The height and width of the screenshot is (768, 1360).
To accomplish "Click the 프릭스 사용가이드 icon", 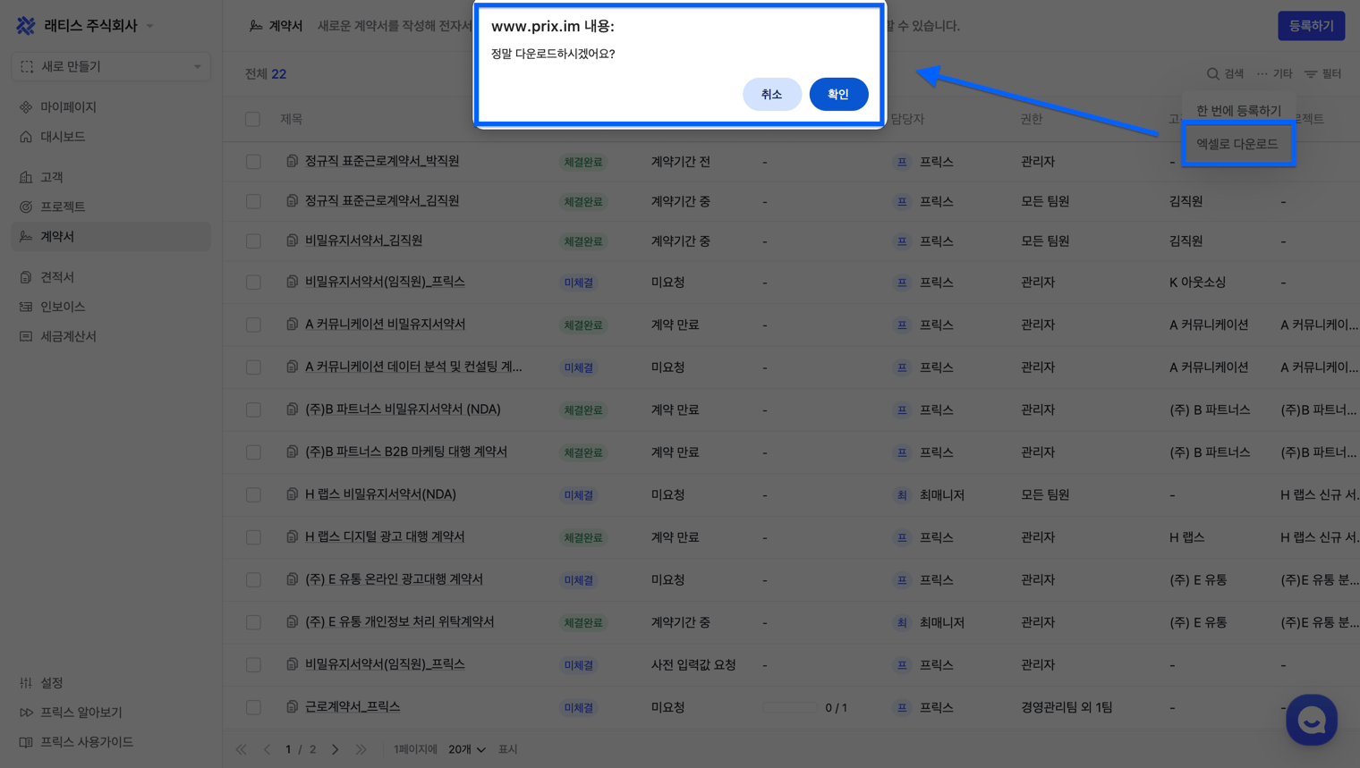I will point(26,742).
